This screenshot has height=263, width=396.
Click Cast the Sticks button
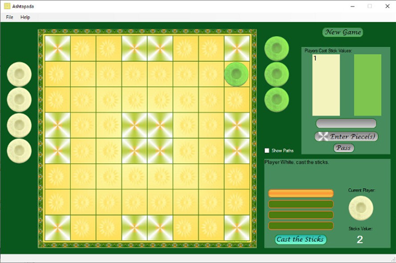tap(300, 239)
